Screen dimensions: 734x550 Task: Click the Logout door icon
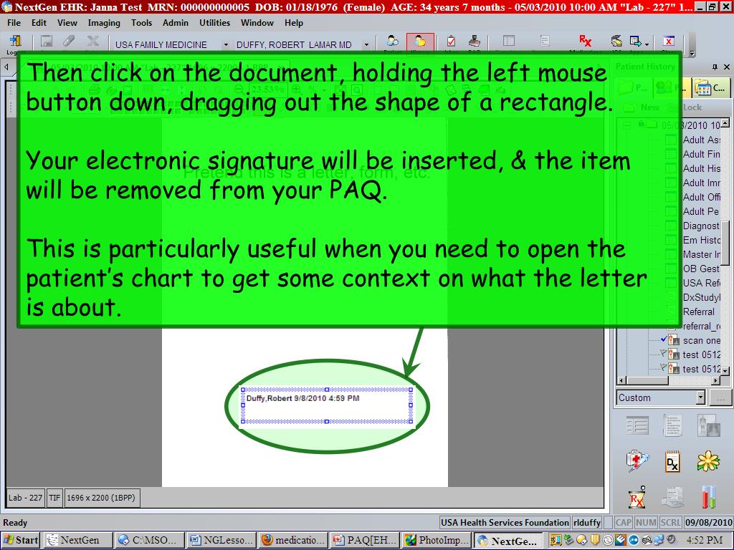[14, 42]
